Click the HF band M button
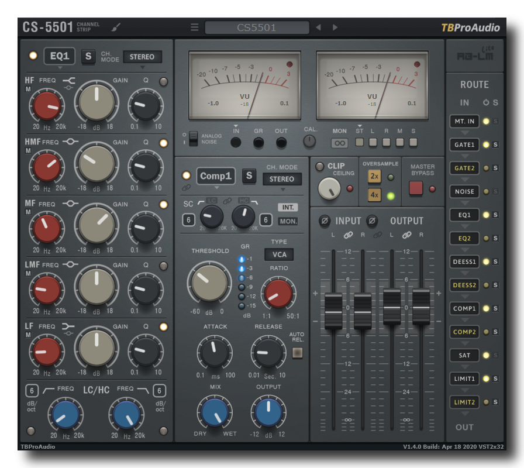 (29, 90)
